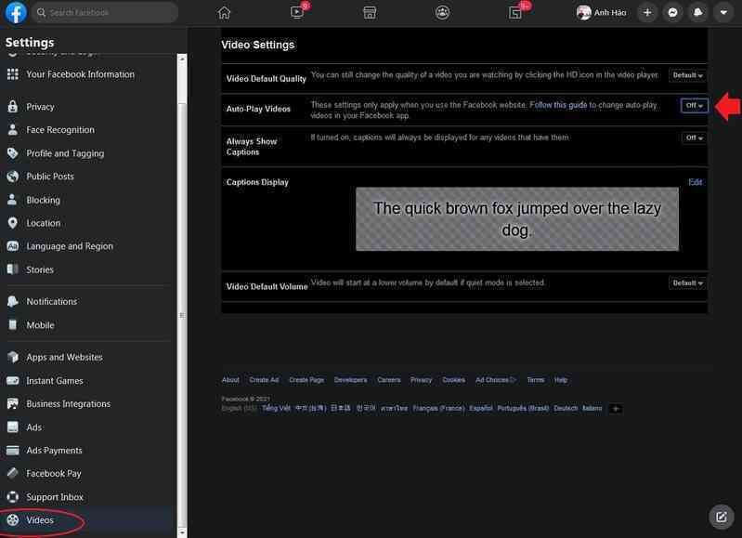Click sidebar scrollbar up arrow
This screenshot has height=538, width=742.
point(182,59)
